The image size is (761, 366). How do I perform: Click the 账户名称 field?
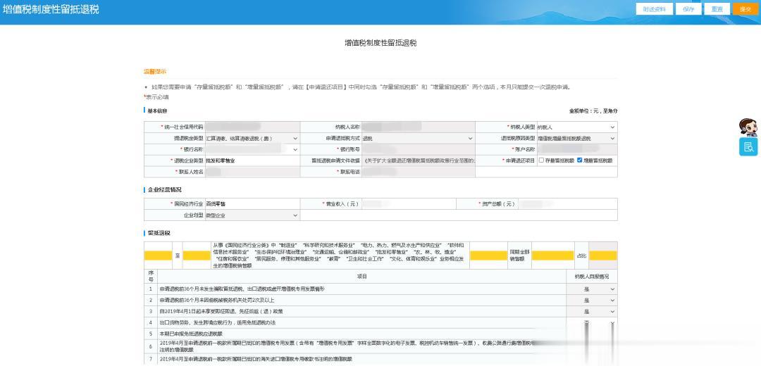point(576,149)
